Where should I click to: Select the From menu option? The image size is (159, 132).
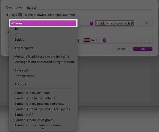(43, 23)
